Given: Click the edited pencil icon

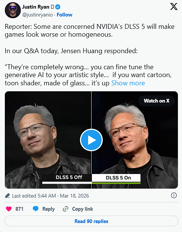Looking at the screenshot, I should tap(7, 196).
